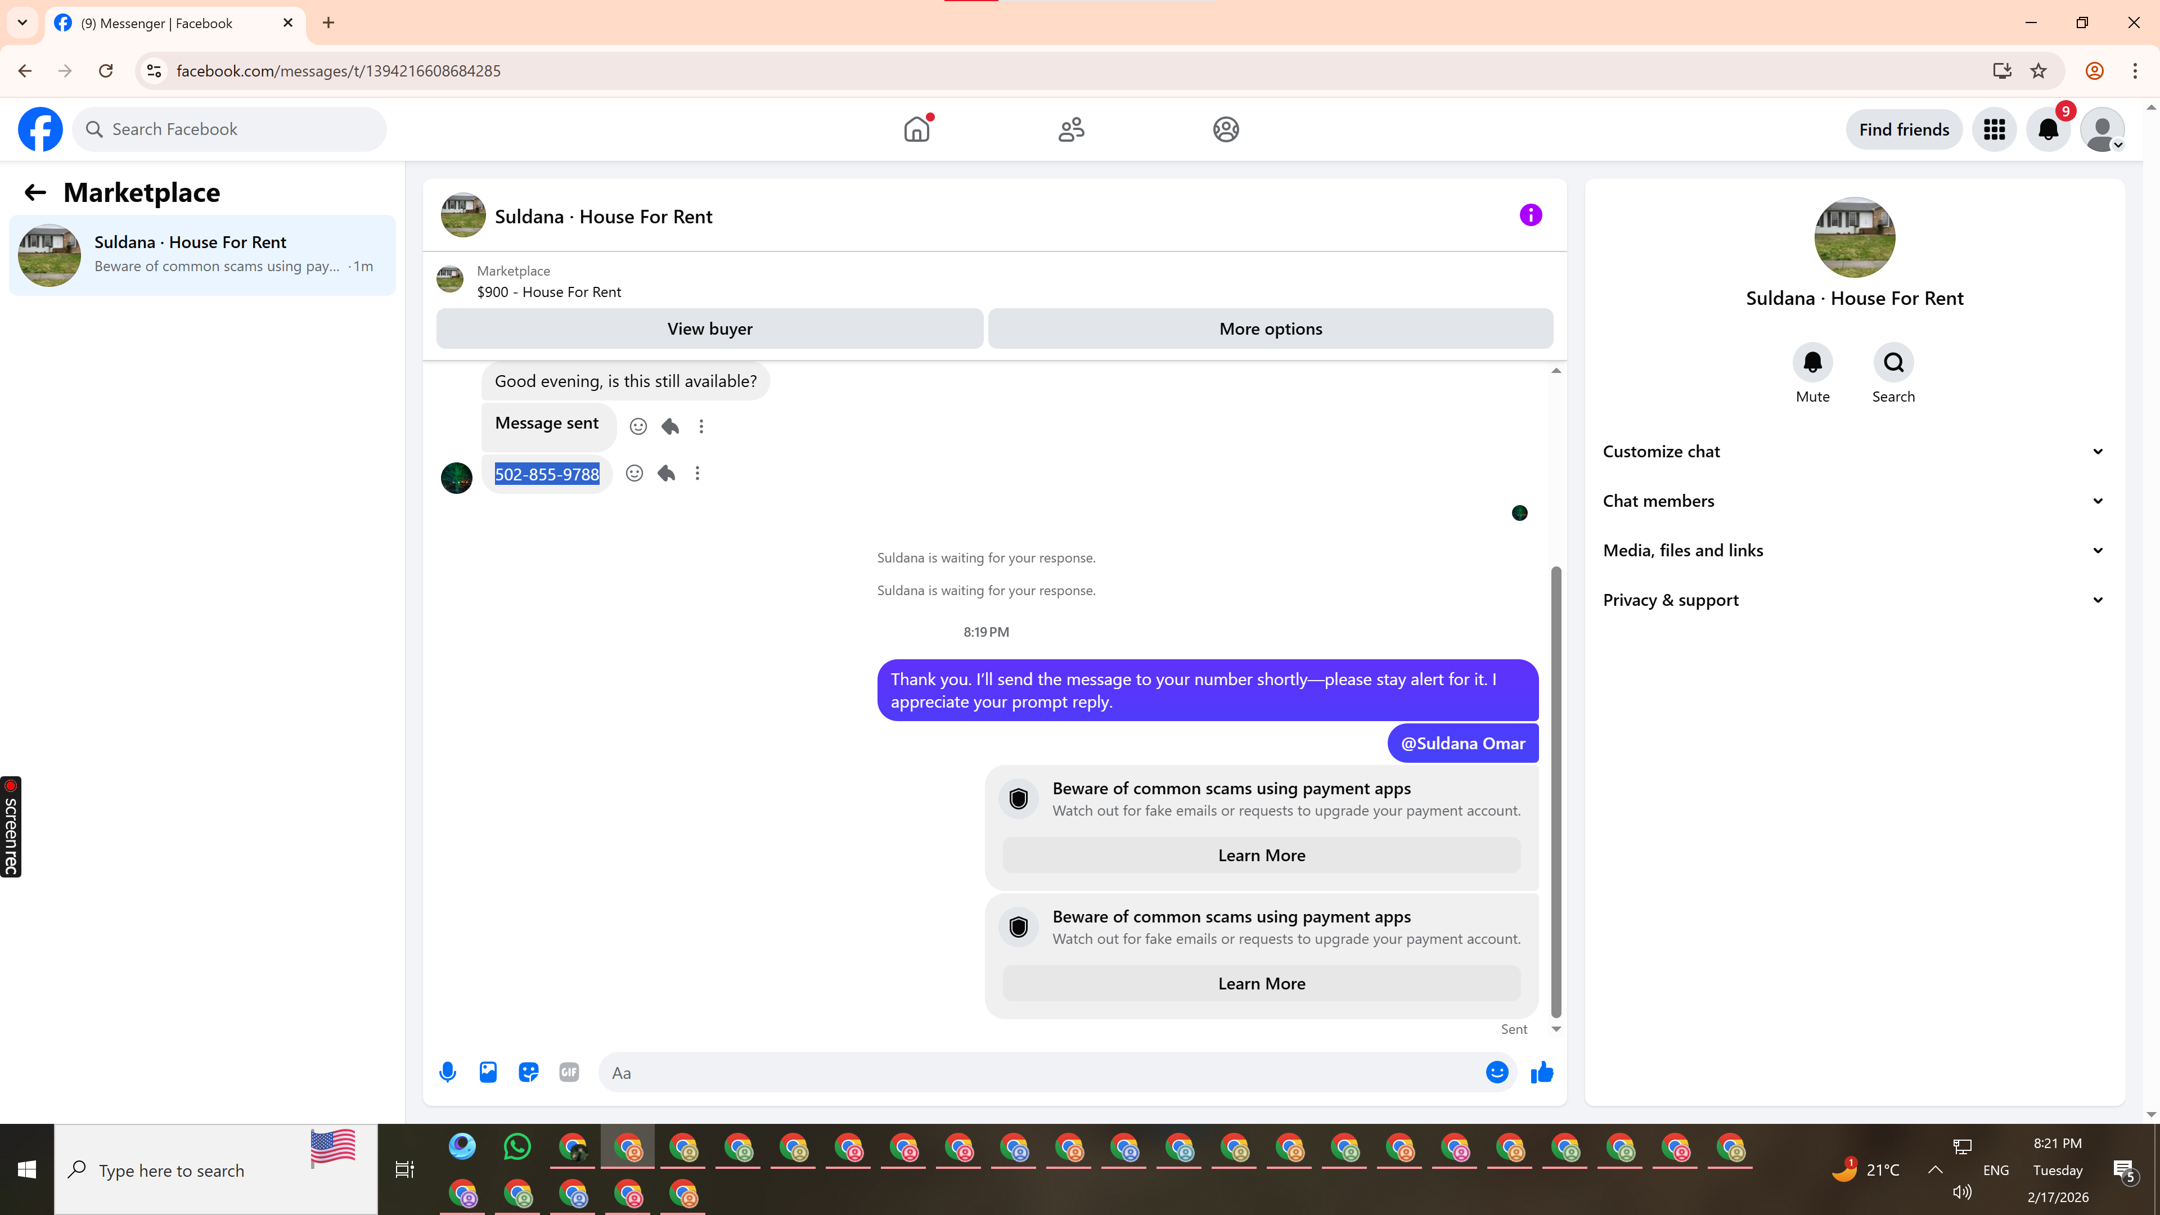Open notifications bell with 9 badge
The image size is (2160, 1215).
pyautogui.click(x=2047, y=130)
